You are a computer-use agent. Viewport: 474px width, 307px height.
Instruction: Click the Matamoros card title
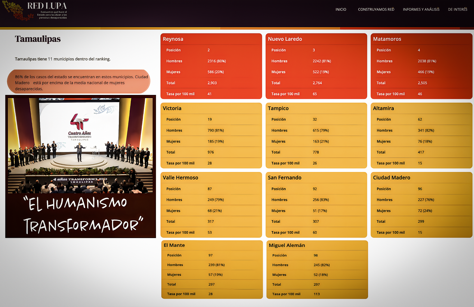(387, 39)
